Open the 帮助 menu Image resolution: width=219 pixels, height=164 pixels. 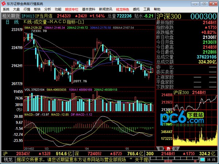point(157,9)
